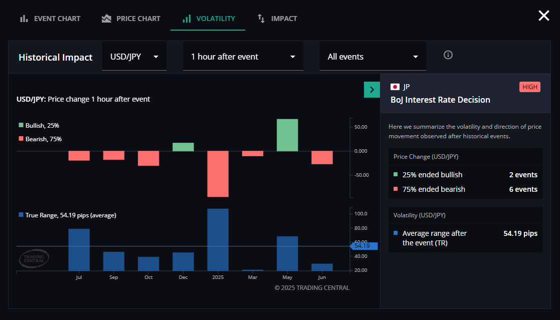Click the 54.19 average marker label
Image resolution: width=560 pixels, height=320 pixels.
(364, 246)
